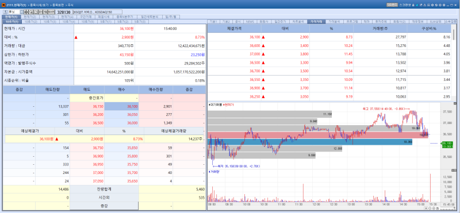Open the 차트분석 tab in right panel
The image size is (460, 213).
tap(298, 22)
